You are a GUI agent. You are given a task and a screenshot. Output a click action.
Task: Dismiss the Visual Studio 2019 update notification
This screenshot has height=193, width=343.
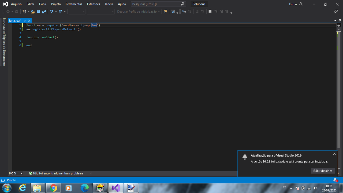334,154
